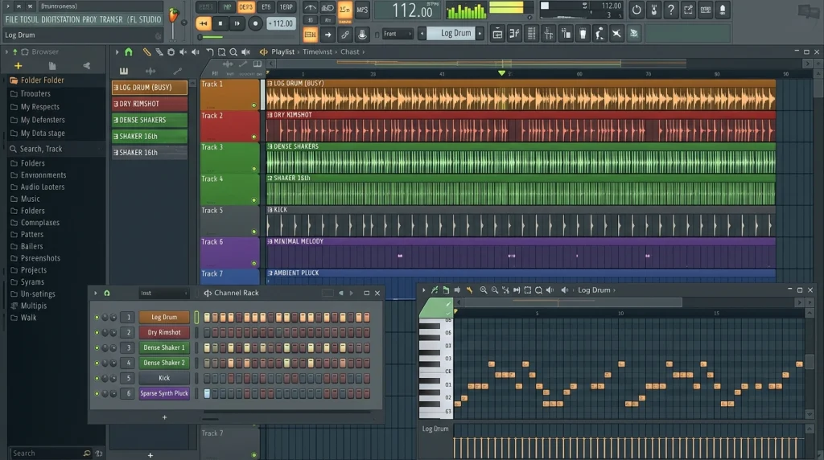Click the right arrow icon next to pattern mode
Image resolution: width=824 pixels, height=460 pixels.
pyautogui.click(x=328, y=35)
